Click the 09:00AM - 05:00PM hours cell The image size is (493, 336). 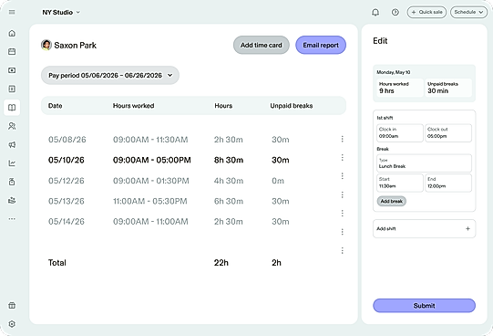(x=152, y=160)
